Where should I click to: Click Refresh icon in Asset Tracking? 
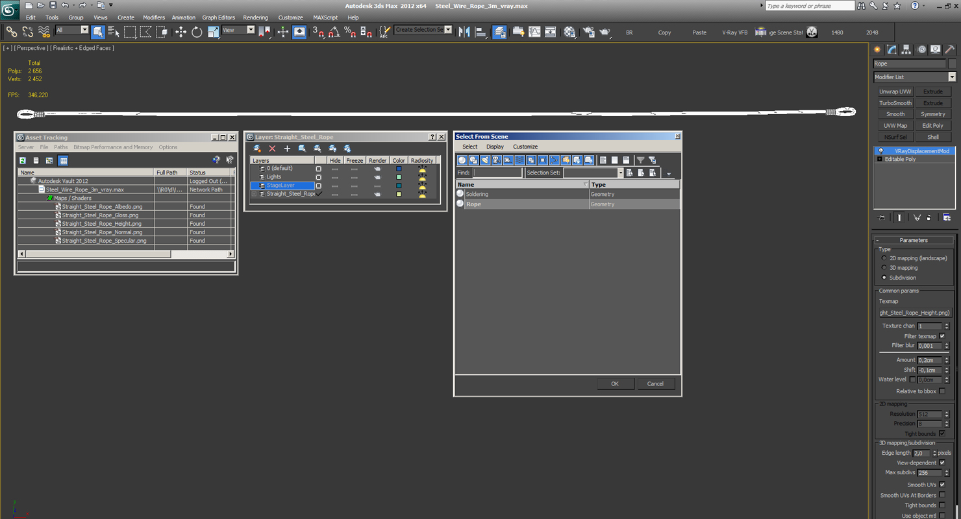pyautogui.click(x=23, y=160)
